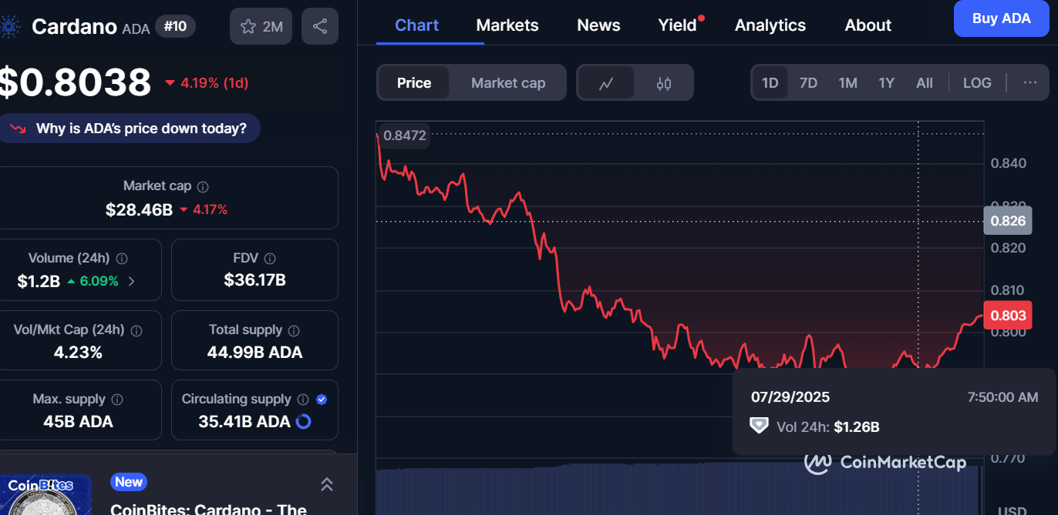The height and width of the screenshot is (515, 1058).
Task: Click the Total supply info icon
Action: click(294, 330)
